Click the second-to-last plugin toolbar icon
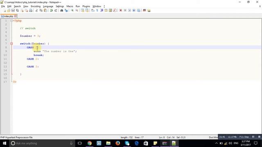Viewport: 262px width, 147px height. pyautogui.click(x=145, y=11)
